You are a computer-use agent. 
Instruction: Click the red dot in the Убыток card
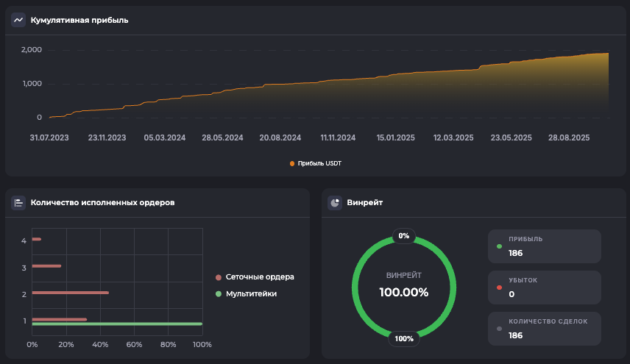pos(500,288)
